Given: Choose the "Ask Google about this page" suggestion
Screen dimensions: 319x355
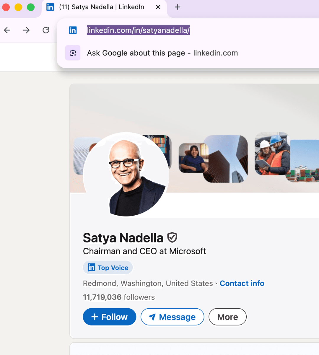Looking at the screenshot, I should click(162, 53).
